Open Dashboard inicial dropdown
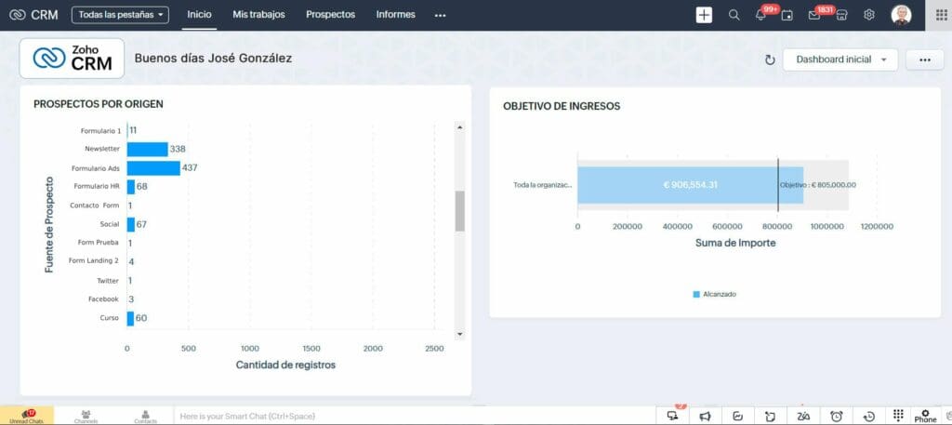 (840, 60)
